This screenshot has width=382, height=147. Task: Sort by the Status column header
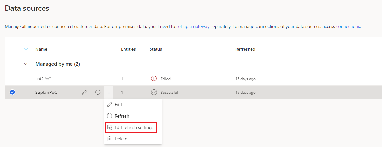click(x=156, y=49)
